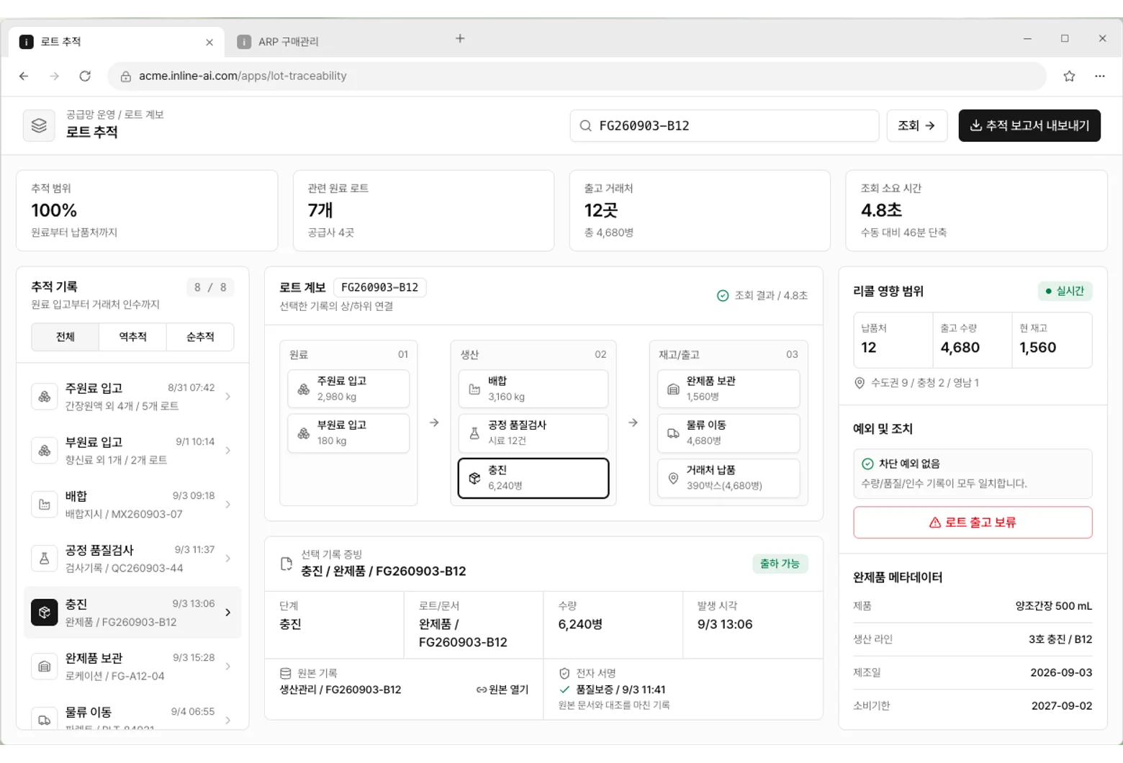This screenshot has width=1123, height=763.
Task: Click the 부원료 입고 record icon in 추적 기록
Action: (45, 451)
